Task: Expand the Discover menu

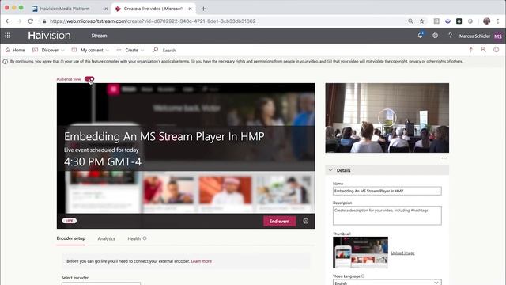Action: [48, 50]
